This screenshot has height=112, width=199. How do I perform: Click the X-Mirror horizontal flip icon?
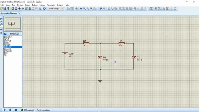(x=1, y=30)
